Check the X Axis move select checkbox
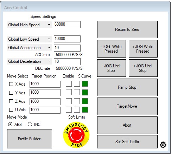 pos(11,84)
